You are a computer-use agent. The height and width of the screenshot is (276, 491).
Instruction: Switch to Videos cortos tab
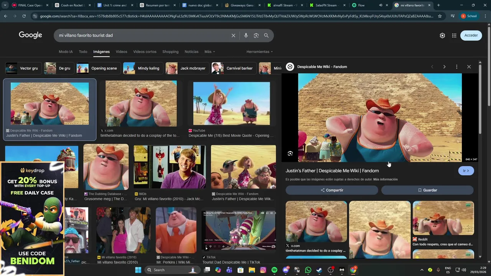click(145, 52)
